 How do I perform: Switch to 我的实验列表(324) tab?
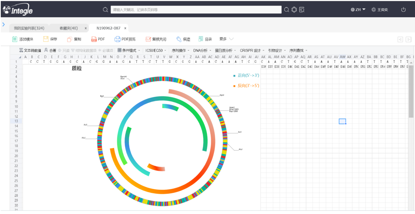[29, 28]
